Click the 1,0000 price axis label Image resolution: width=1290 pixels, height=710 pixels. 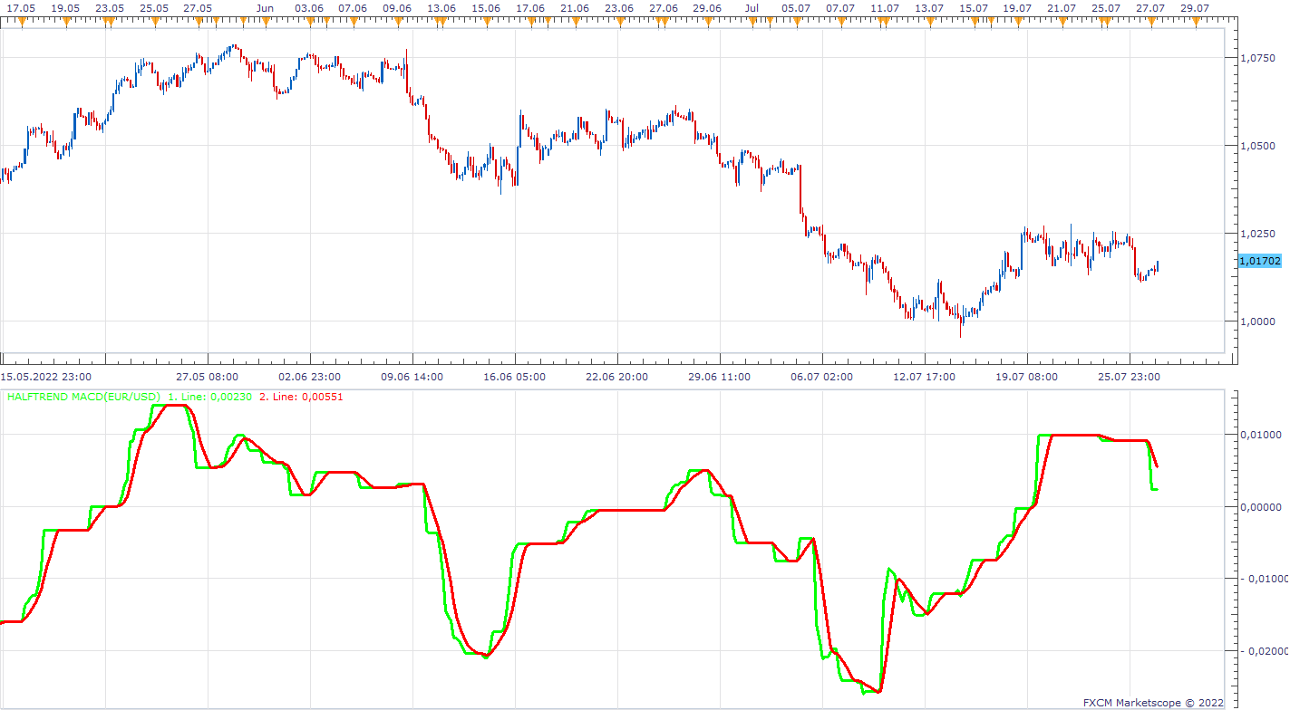pos(1257,321)
